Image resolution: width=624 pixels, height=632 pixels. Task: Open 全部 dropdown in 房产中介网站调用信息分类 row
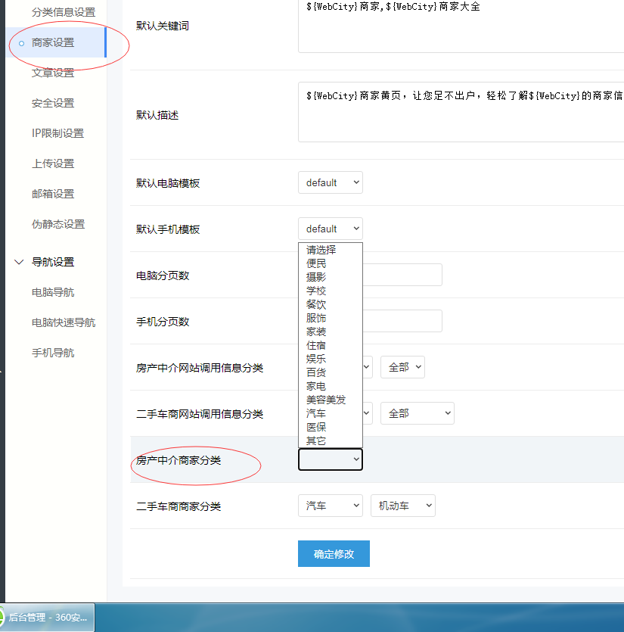[x=402, y=367]
